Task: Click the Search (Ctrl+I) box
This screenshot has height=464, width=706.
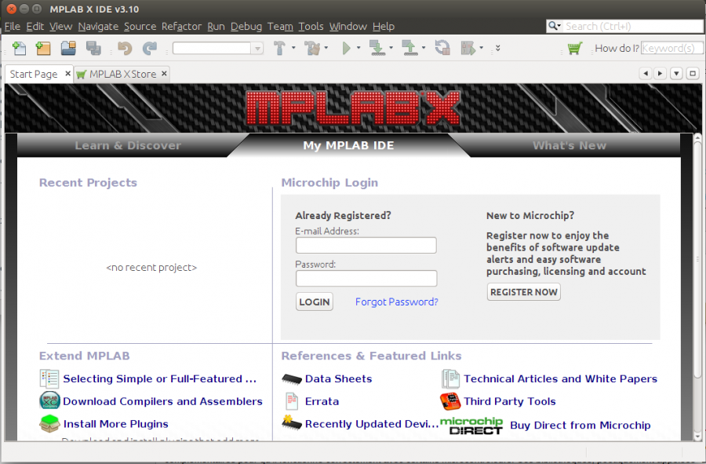Action: [624, 26]
